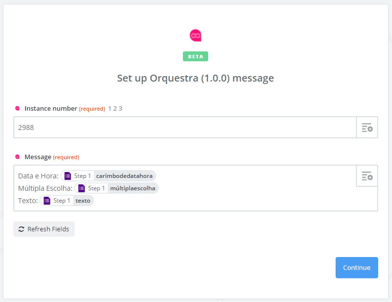Select the carimbodedatahora field pill
The image size is (392, 302).
[x=108, y=176]
